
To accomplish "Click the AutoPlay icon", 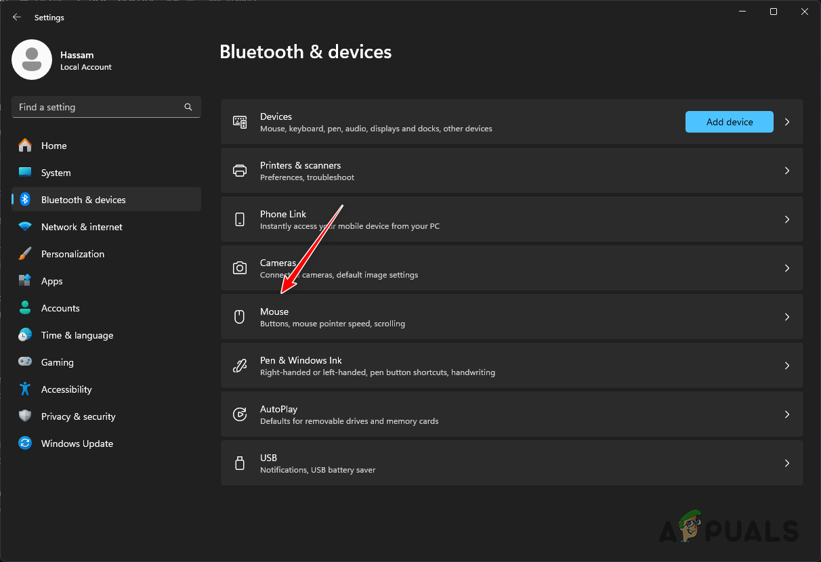I will coord(240,414).
